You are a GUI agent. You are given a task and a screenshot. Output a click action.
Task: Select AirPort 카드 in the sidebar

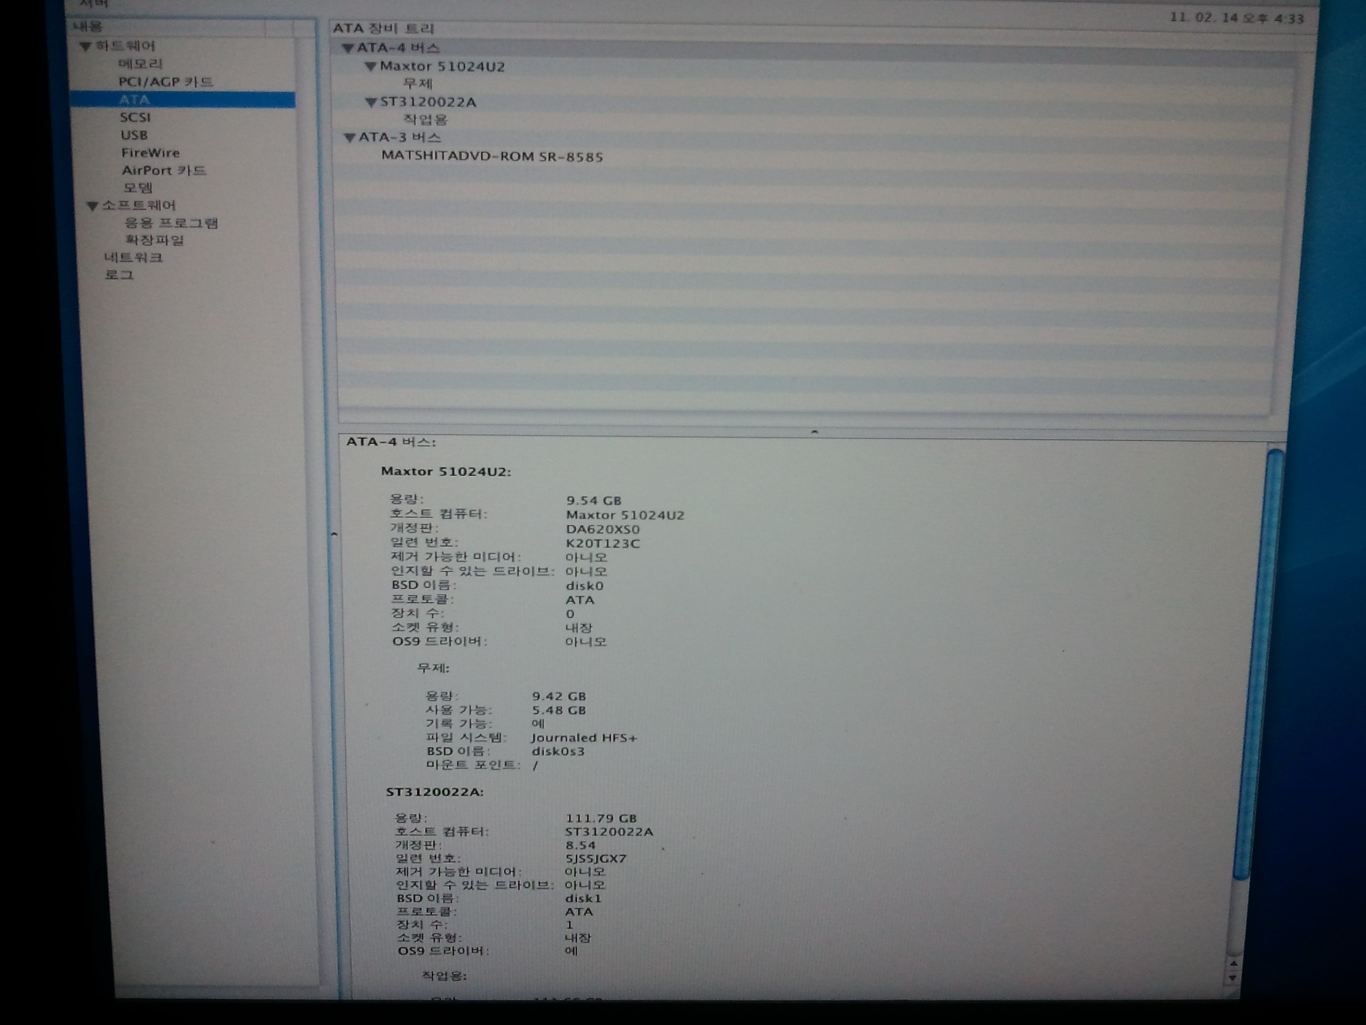[x=163, y=170]
